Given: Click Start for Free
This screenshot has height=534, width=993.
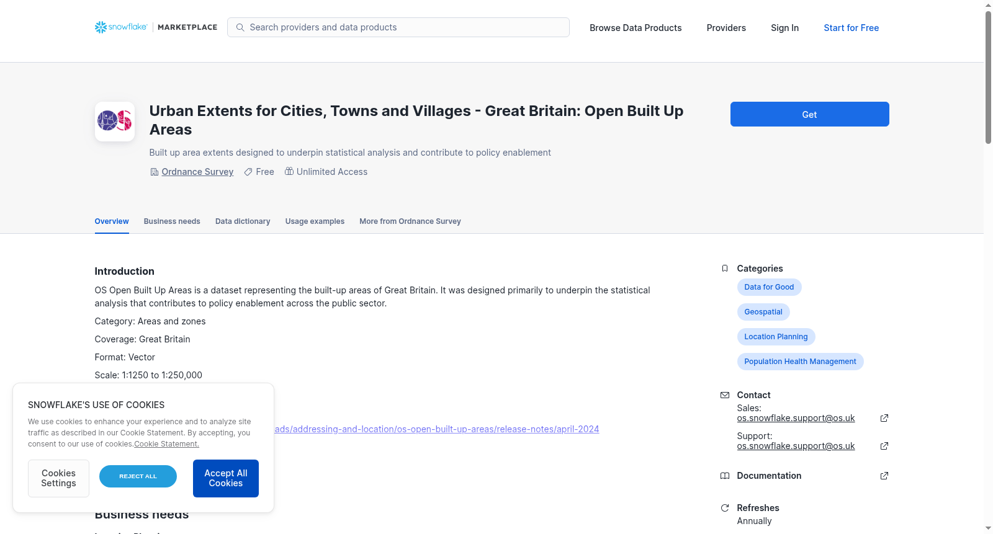Looking at the screenshot, I should [851, 28].
